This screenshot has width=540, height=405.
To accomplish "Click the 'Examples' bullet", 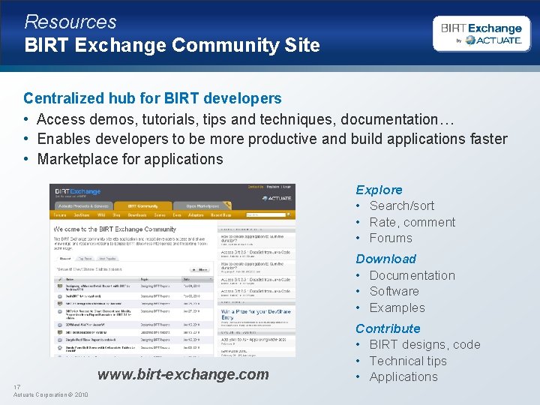I will (x=397, y=308).
